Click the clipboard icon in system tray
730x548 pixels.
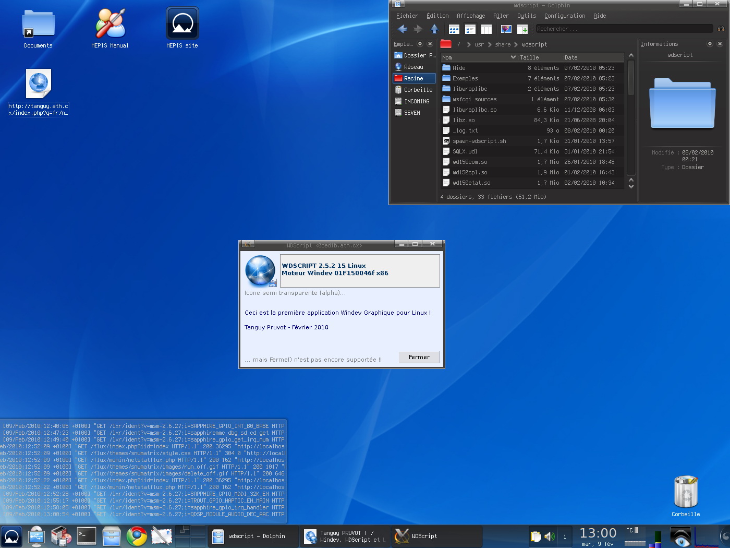536,537
